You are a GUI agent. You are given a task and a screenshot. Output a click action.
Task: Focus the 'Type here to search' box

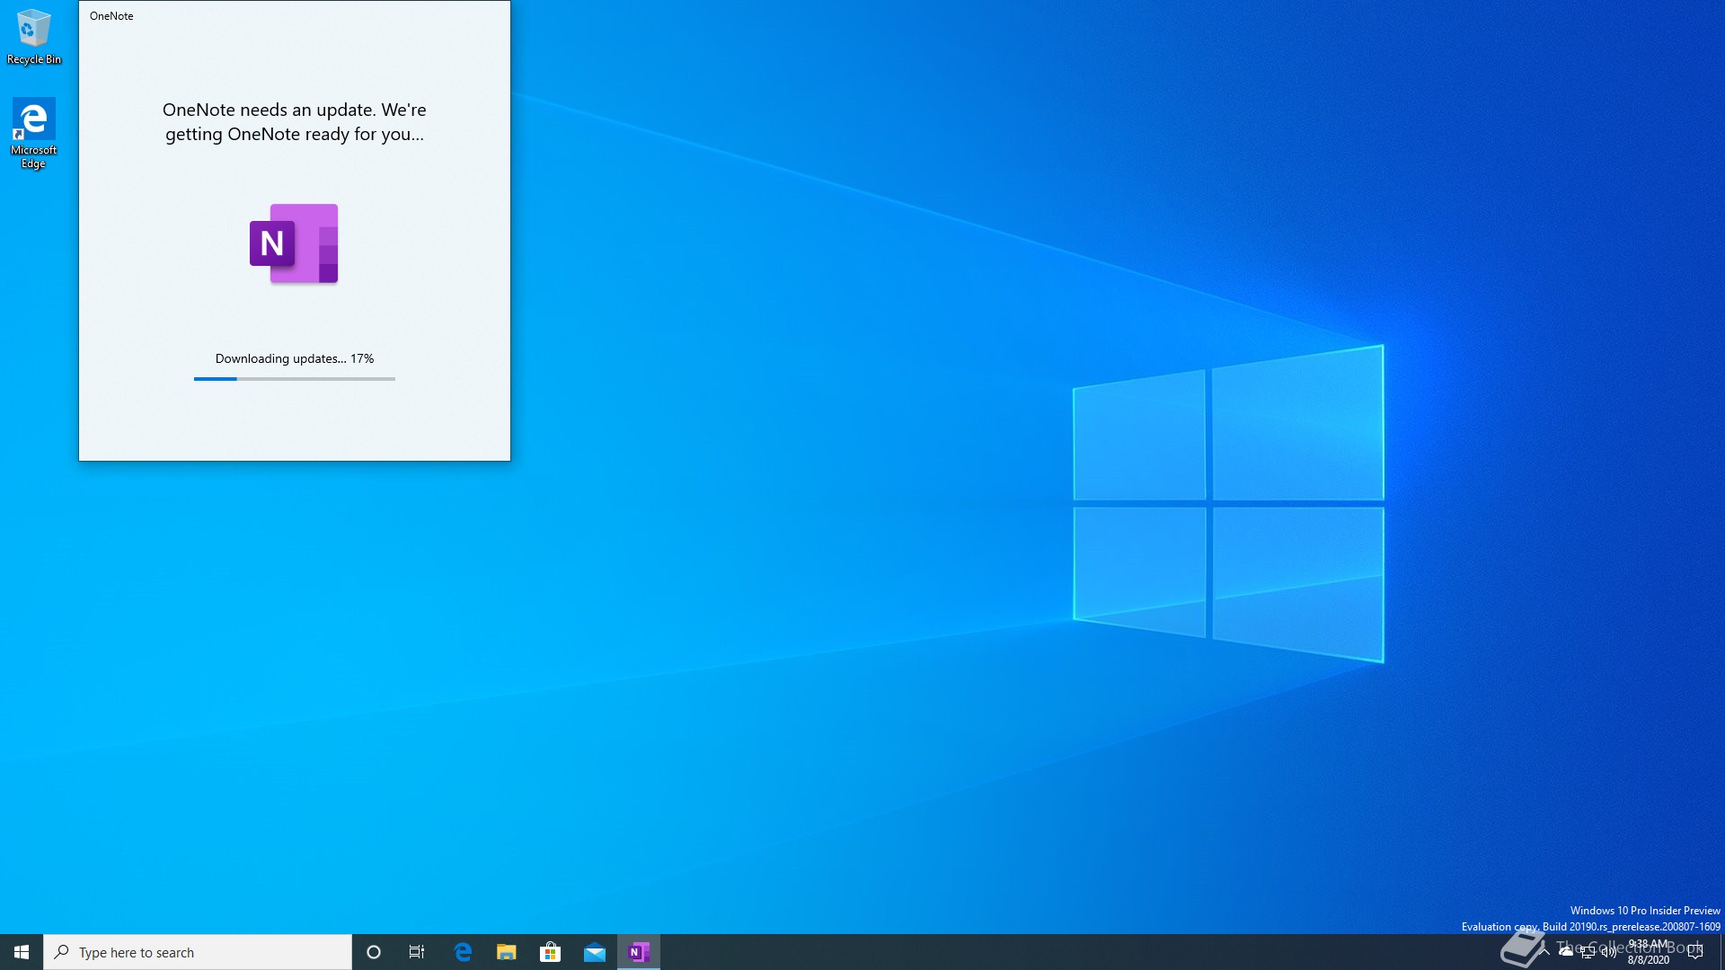coord(198,952)
